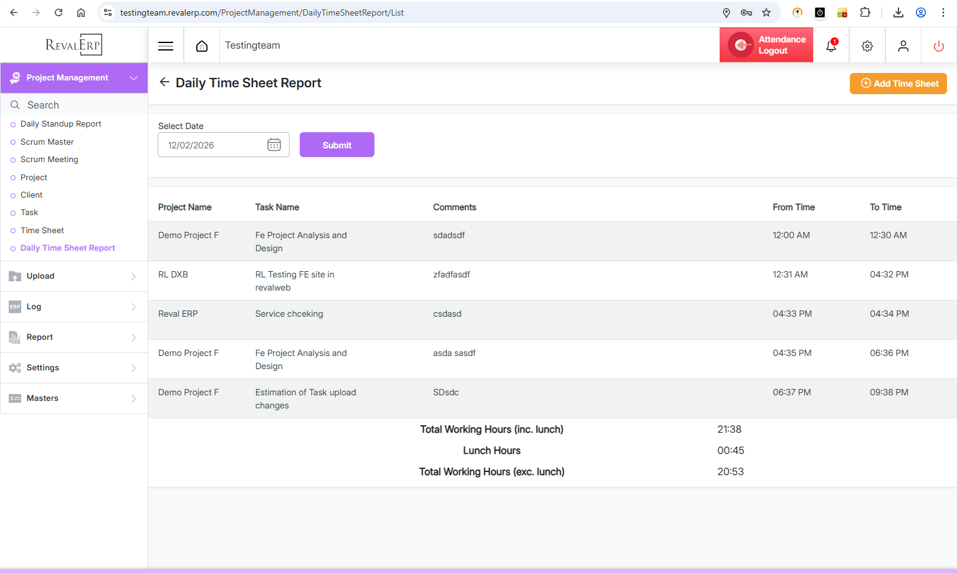
Task: Click the settings gear icon in header
Action: coord(867,46)
